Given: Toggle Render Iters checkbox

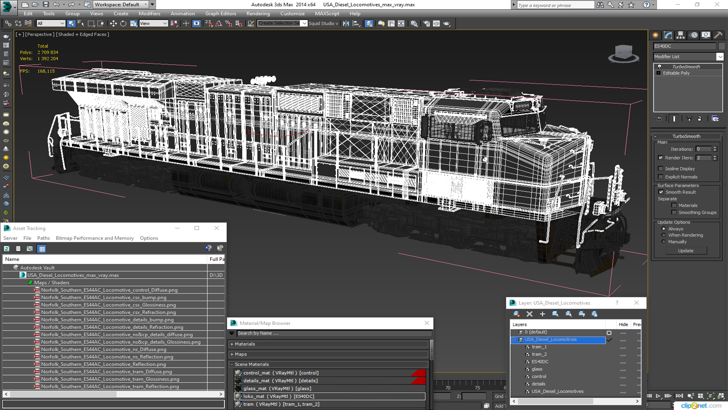Looking at the screenshot, I should point(661,158).
